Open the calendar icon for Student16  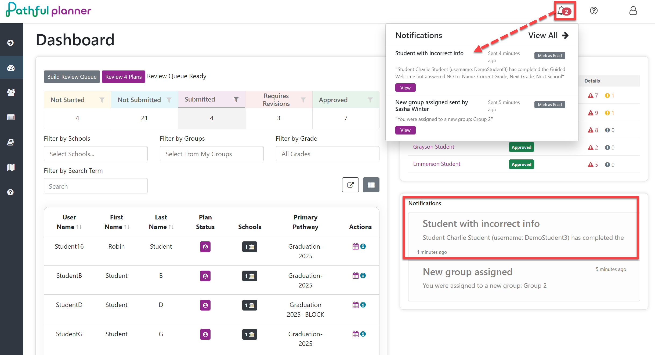pos(356,246)
